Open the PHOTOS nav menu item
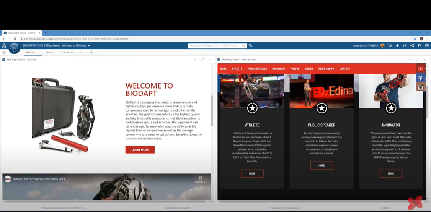431x212 pixels. [295, 68]
